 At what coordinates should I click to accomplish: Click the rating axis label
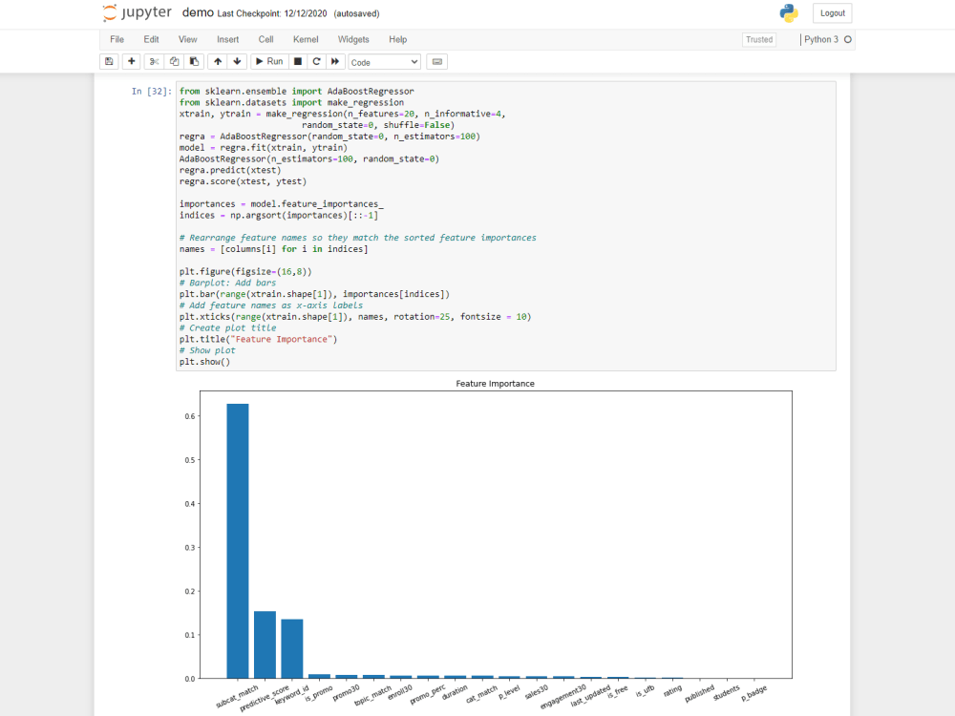pos(672,691)
